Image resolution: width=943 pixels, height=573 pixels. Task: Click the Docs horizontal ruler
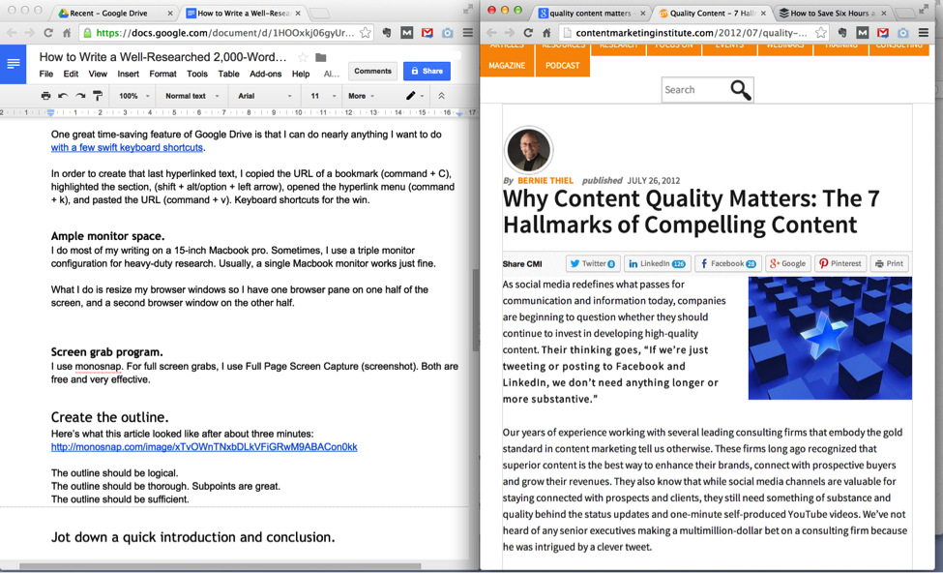click(x=242, y=113)
